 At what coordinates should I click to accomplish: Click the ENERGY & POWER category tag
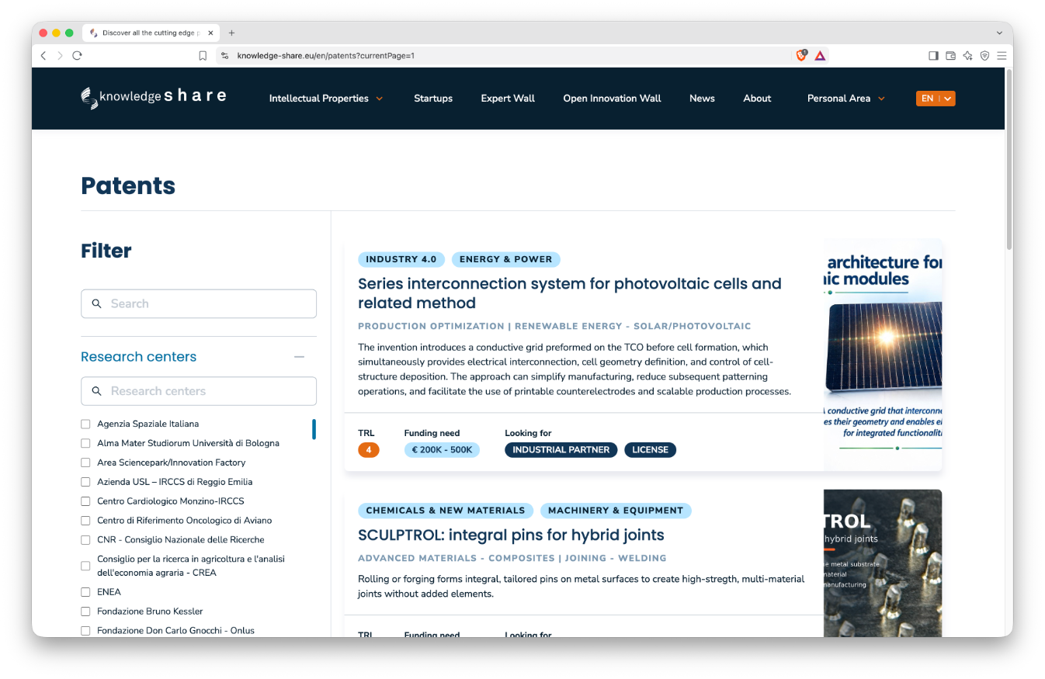point(505,259)
